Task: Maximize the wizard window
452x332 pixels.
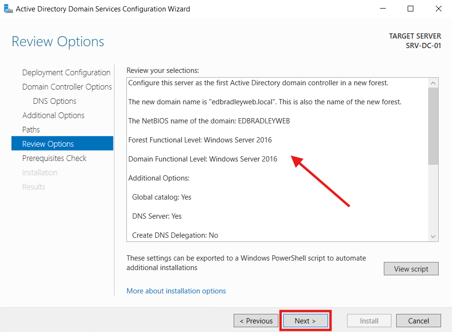Action: (410, 9)
